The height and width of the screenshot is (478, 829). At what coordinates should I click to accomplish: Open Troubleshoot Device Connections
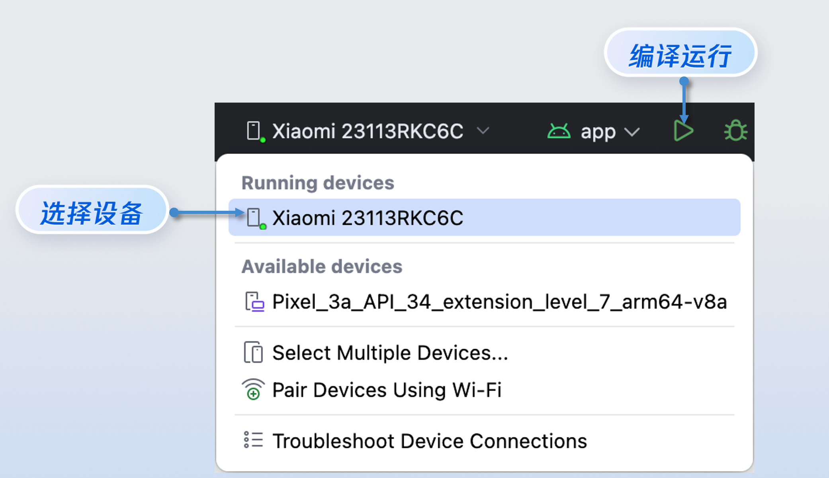click(x=429, y=441)
